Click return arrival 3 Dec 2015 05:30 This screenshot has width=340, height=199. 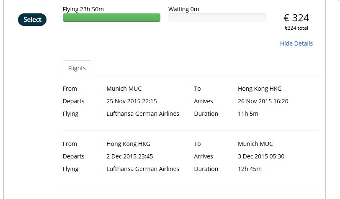261,156
